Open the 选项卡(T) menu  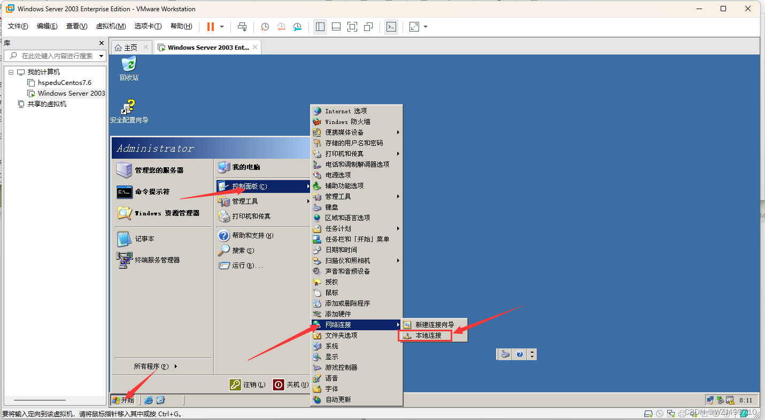click(x=148, y=26)
